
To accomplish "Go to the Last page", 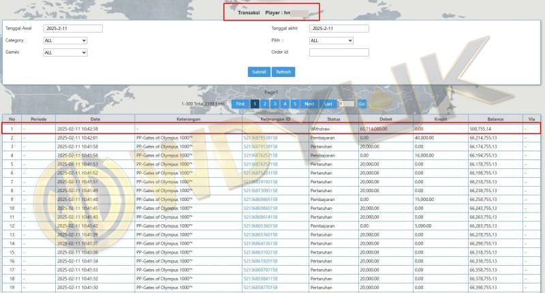I will point(328,104).
